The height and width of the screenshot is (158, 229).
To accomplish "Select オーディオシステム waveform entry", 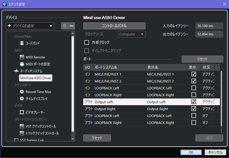I will [x=31, y=71].
